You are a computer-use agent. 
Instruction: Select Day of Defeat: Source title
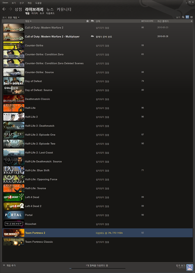click(38, 90)
